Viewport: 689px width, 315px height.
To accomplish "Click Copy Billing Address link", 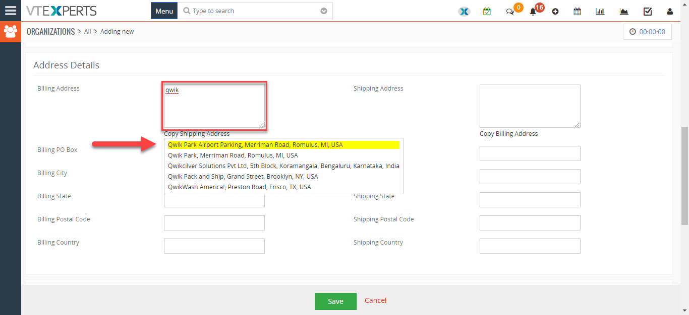I will 508,134.
